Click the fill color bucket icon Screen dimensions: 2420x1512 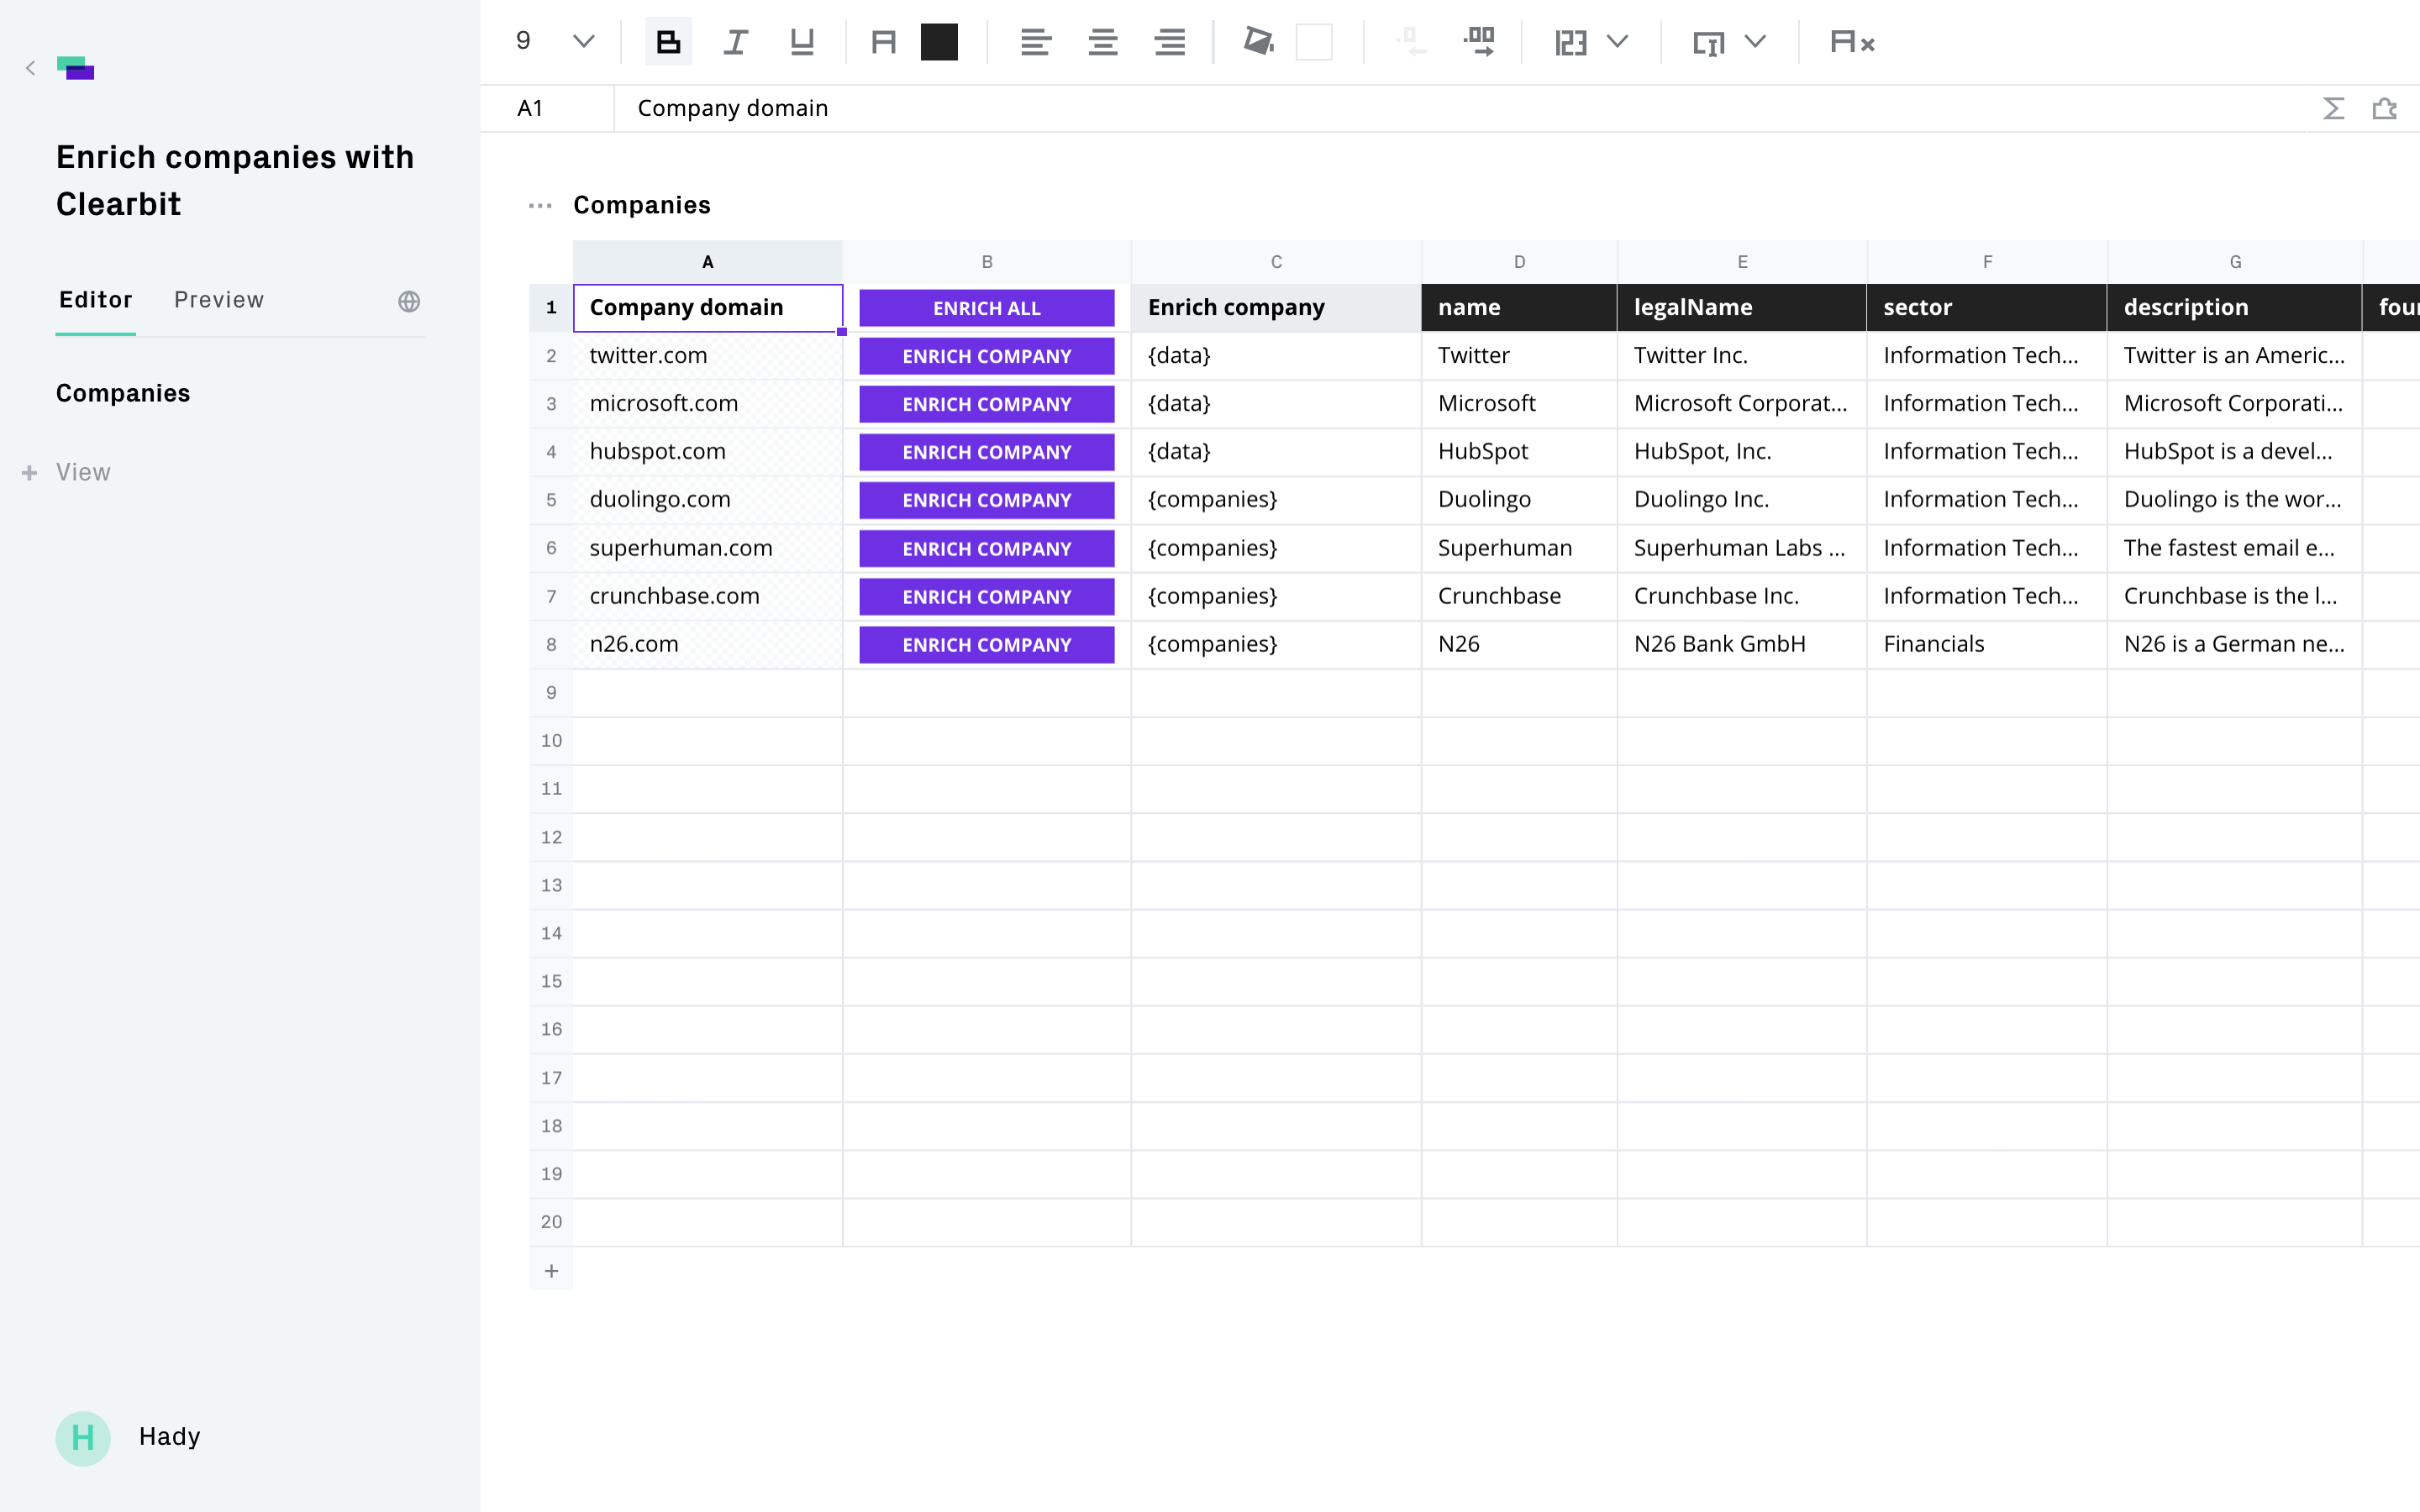point(1258,42)
